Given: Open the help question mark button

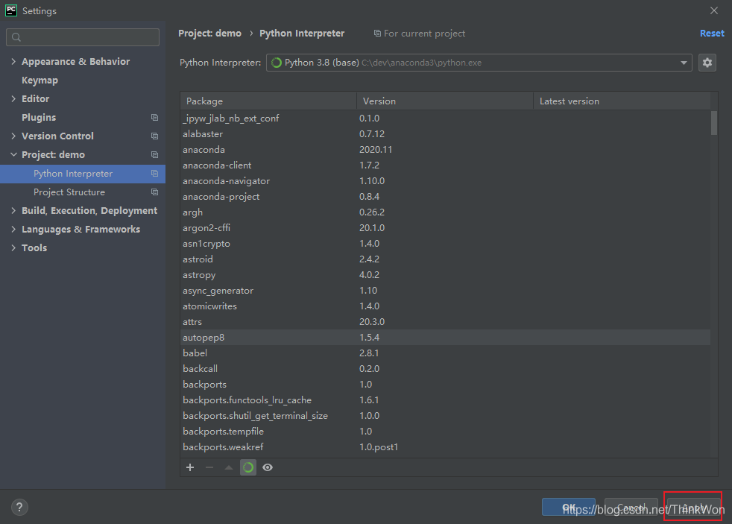Looking at the screenshot, I should [19, 507].
